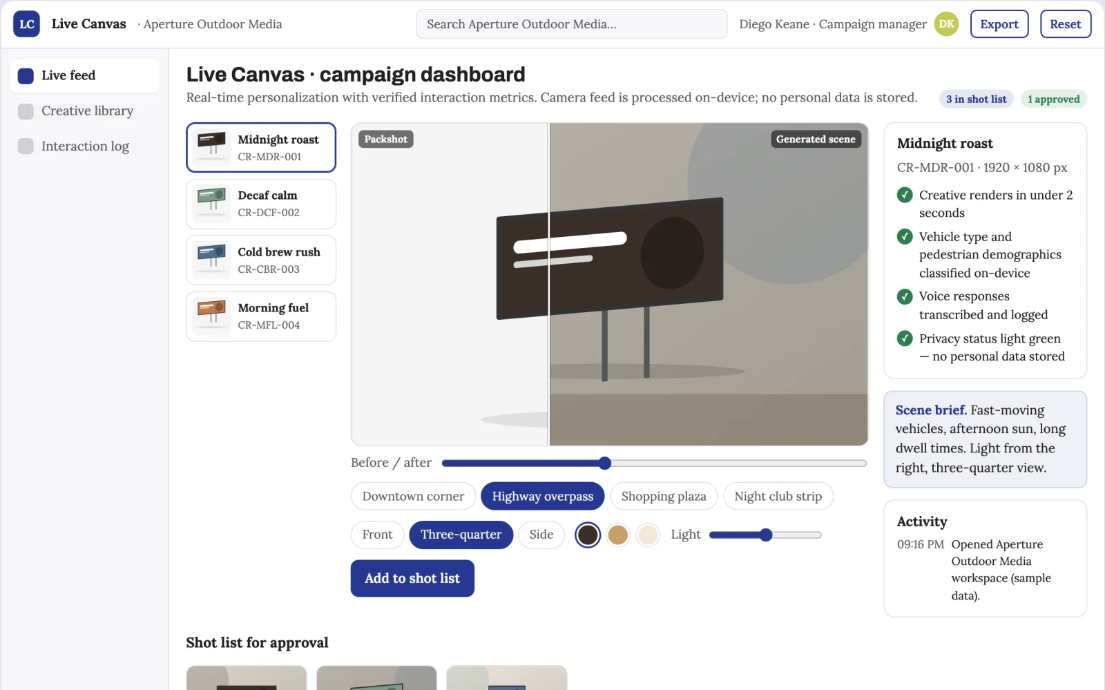Select the Cold brew rush creative card
1105x690 pixels.
pos(261,260)
